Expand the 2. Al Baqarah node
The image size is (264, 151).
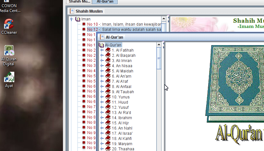point(102,56)
